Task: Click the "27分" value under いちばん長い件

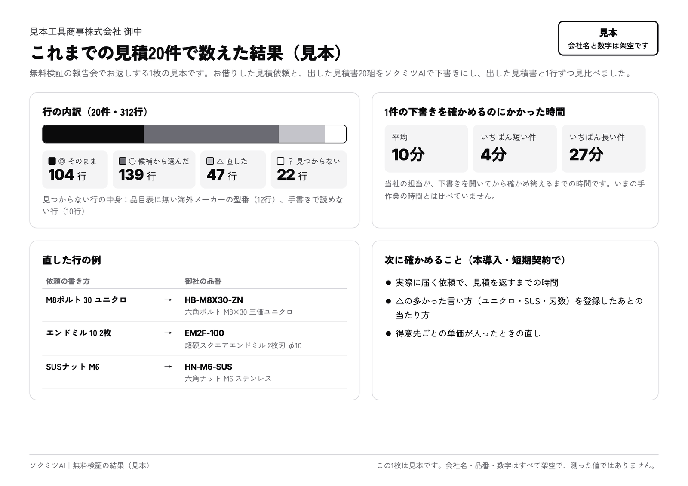Action: click(x=586, y=155)
